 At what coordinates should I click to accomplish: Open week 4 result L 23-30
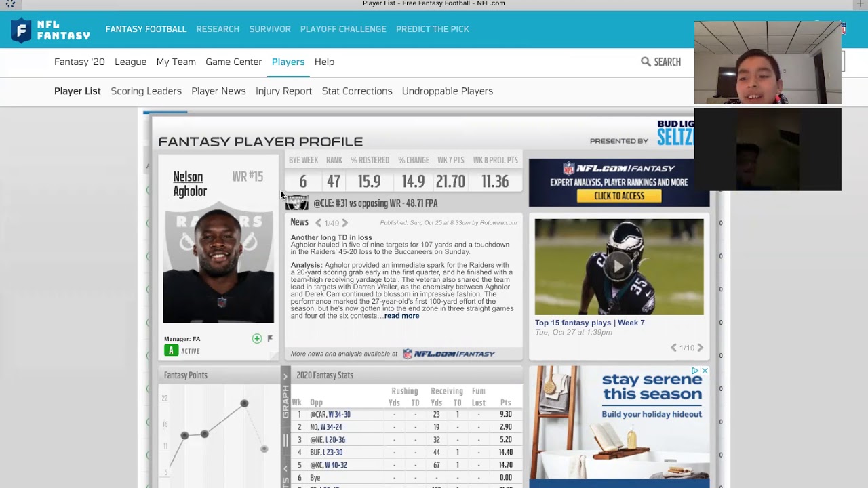332,452
